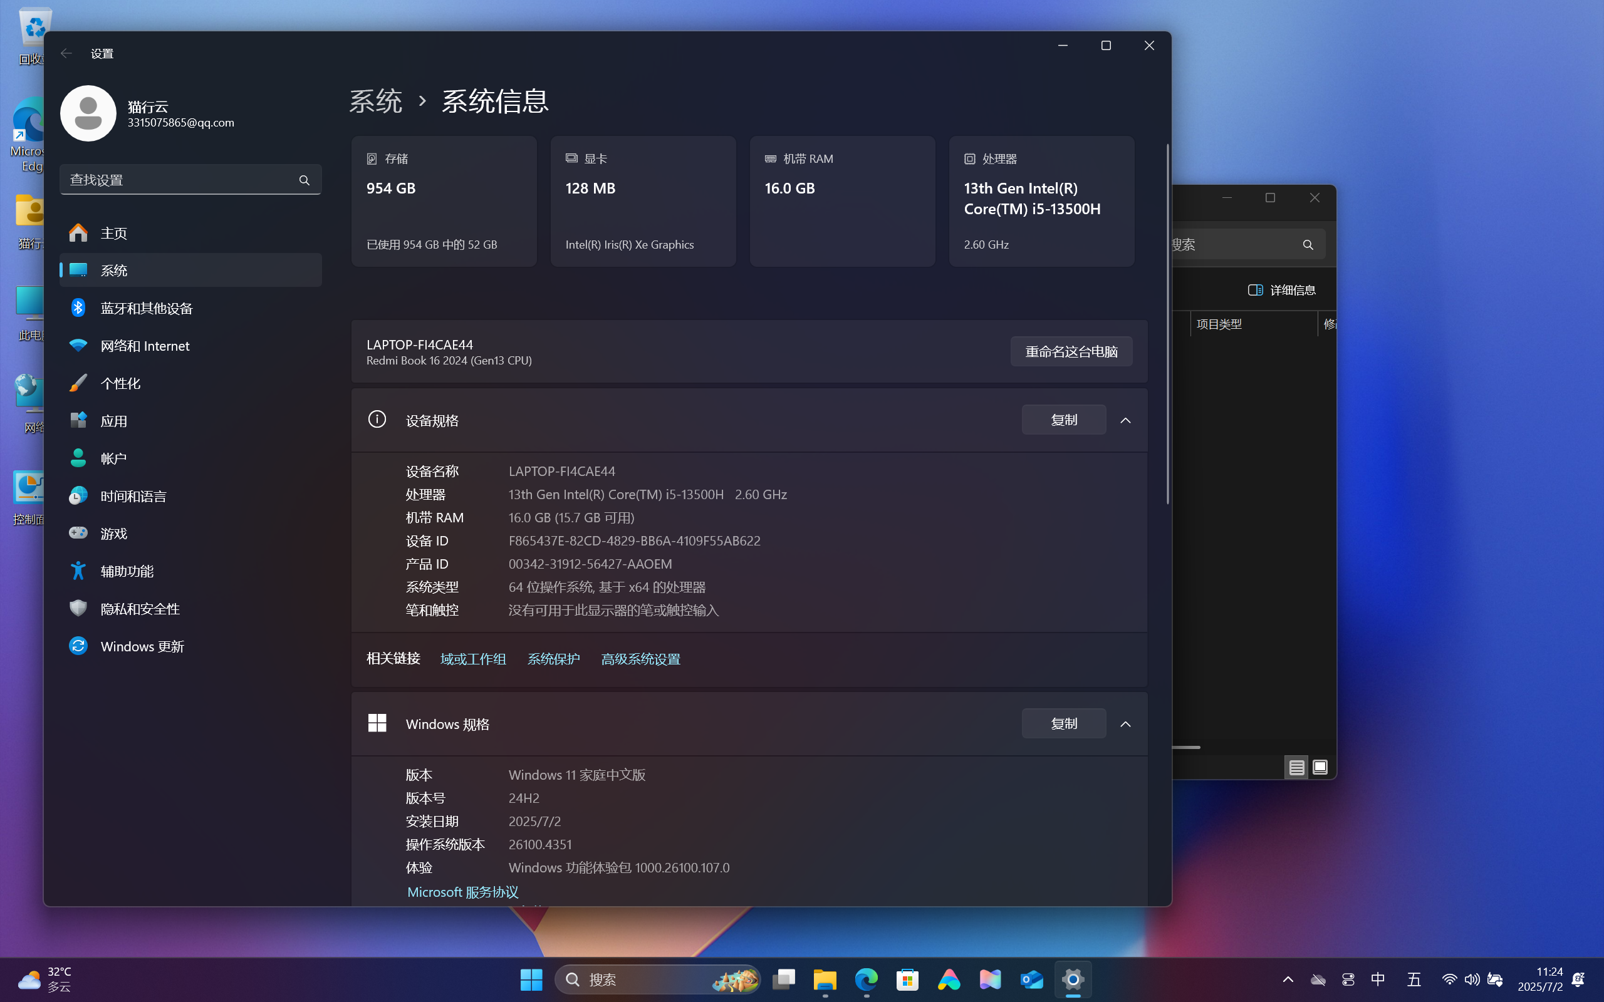Click the search icon in File Explorer window

pos(1308,244)
